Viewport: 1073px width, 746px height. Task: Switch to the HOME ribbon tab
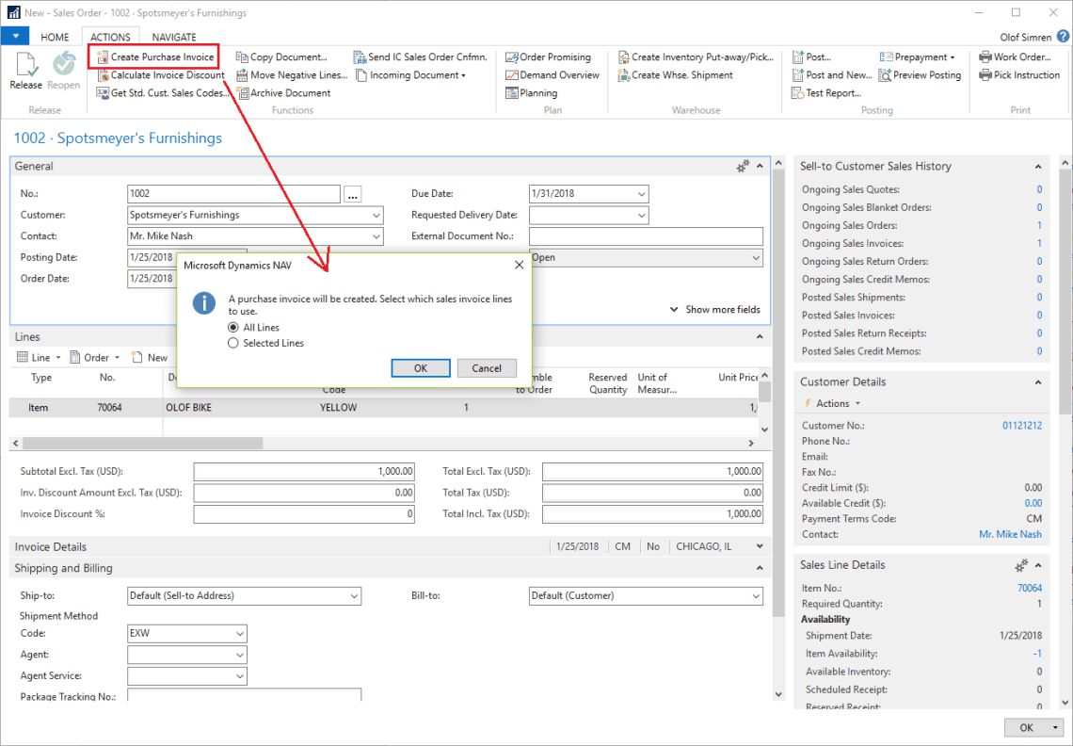[55, 37]
